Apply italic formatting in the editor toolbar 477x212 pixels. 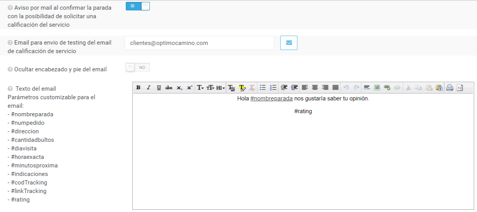[148, 88]
